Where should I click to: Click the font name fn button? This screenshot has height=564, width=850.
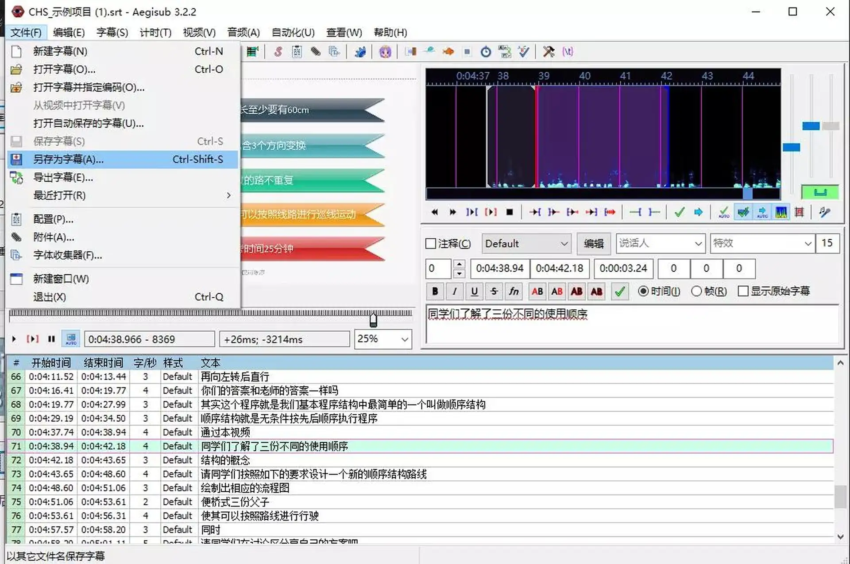(513, 291)
